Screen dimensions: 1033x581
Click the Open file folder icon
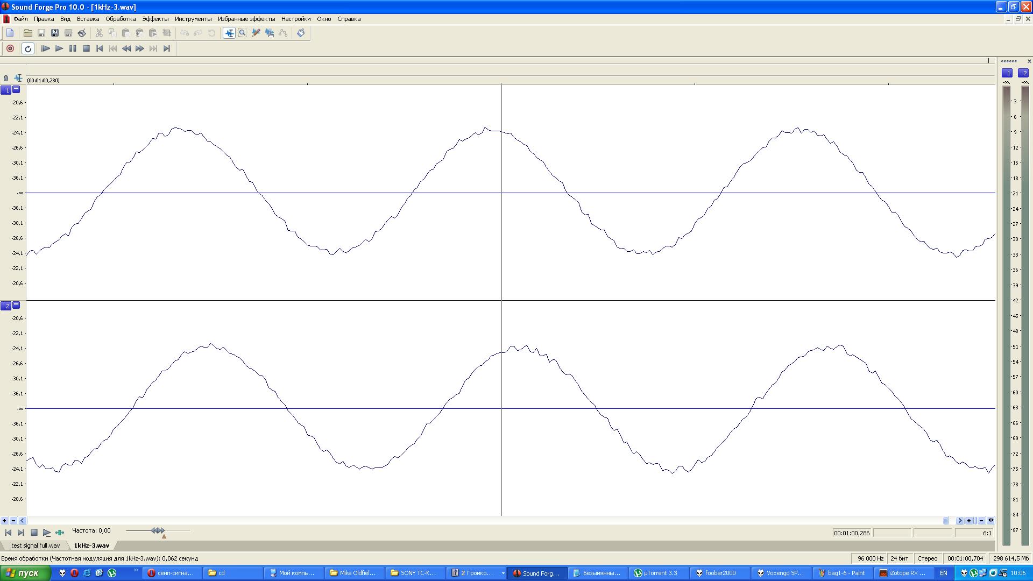(x=27, y=33)
